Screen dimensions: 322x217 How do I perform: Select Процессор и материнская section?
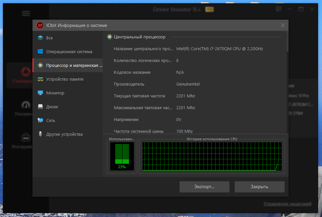(68, 65)
